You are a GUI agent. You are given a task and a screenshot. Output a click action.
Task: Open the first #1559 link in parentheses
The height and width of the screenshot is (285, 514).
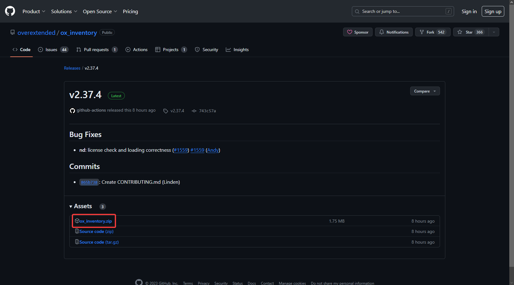click(x=181, y=150)
